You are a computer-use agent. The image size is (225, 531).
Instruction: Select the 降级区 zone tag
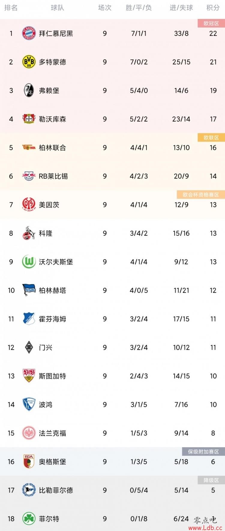(x=211, y=480)
